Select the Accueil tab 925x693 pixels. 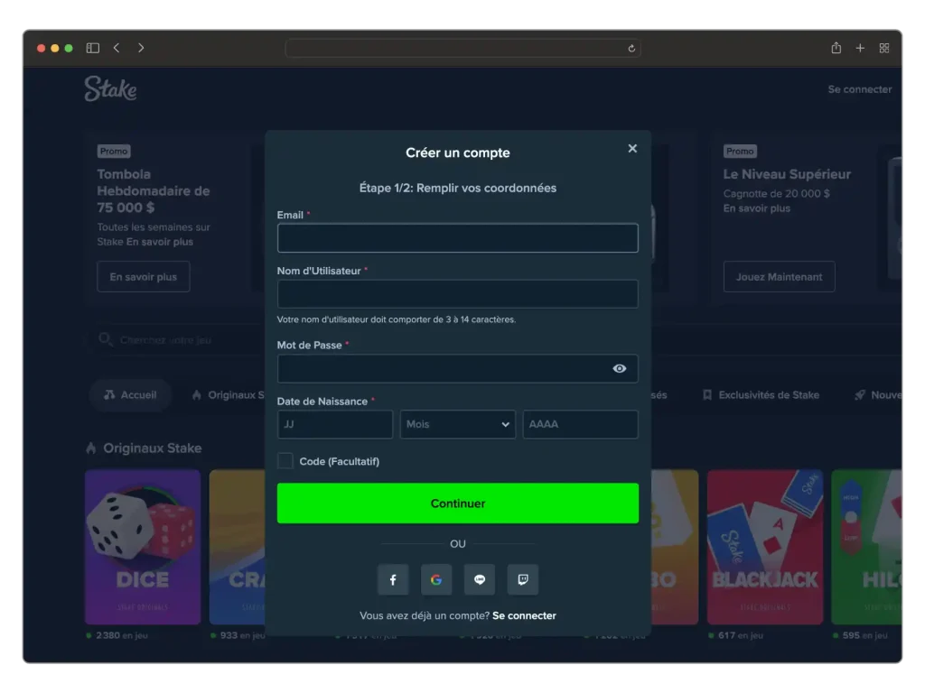130,395
